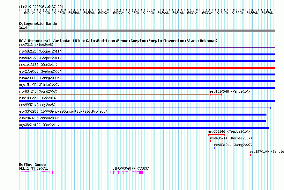This screenshot has height=190, width=284.
Task: Select the red nsv435714 loss segment
Action: click(x=216, y=141)
